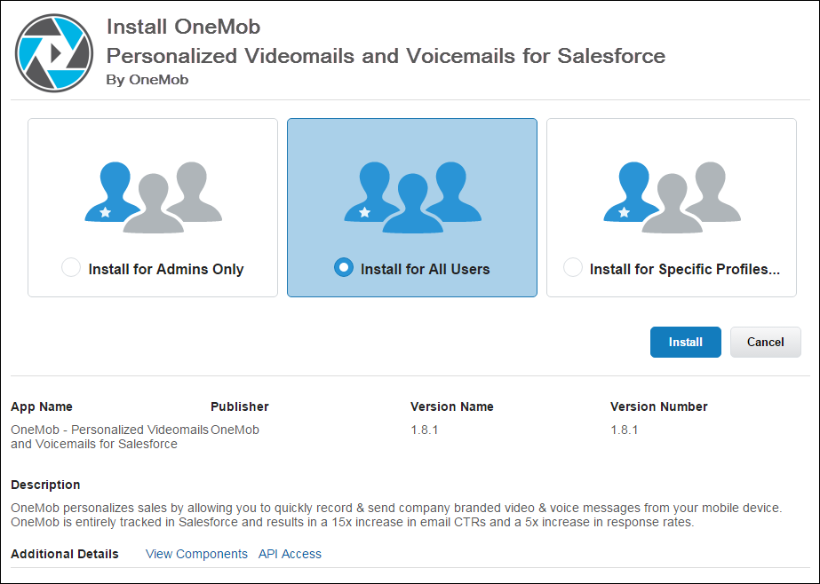Click the Version Name column header

tap(452, 406)
